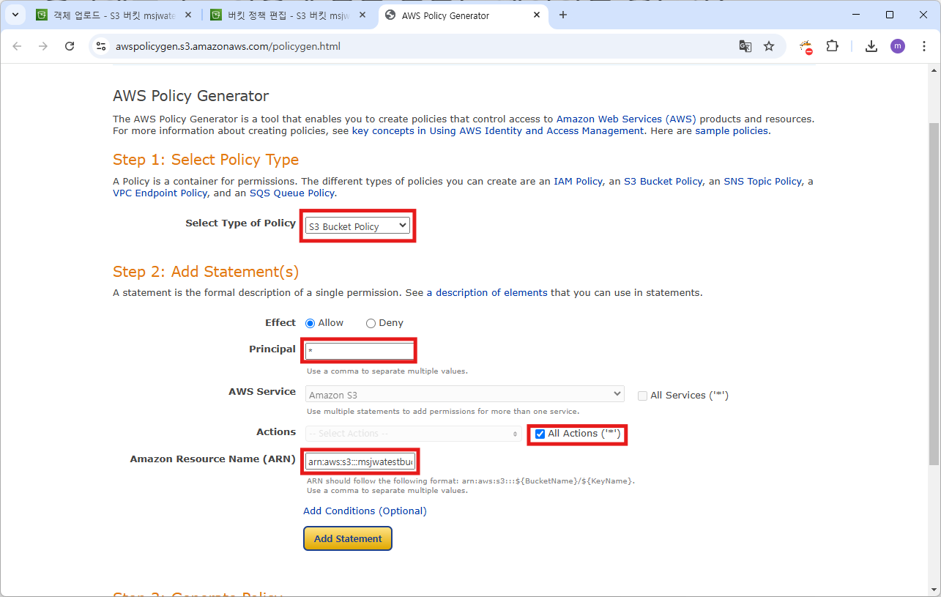Uncheck the All Actions checkbox
The width and height of the screenshot is (941, 597).
tap(540, 434)
